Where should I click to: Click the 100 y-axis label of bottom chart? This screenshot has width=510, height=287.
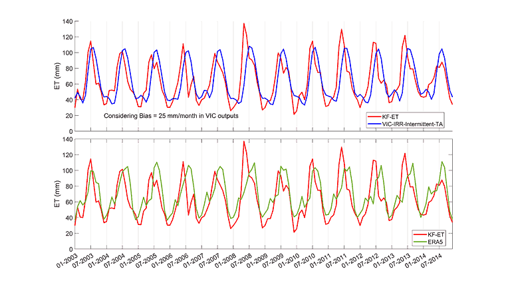67,170
